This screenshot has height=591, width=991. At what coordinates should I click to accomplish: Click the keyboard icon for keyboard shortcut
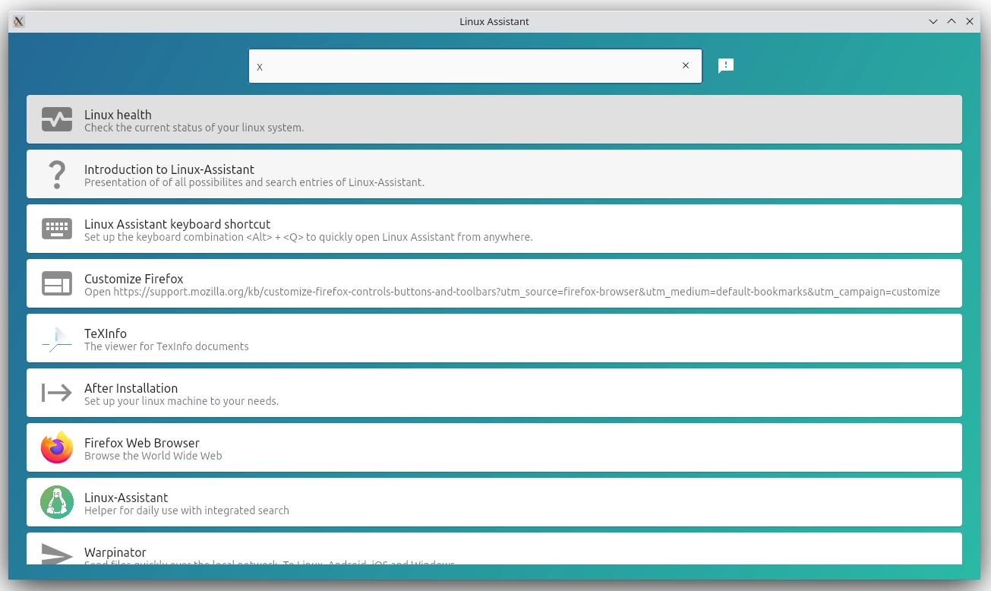tap(57, 229)
